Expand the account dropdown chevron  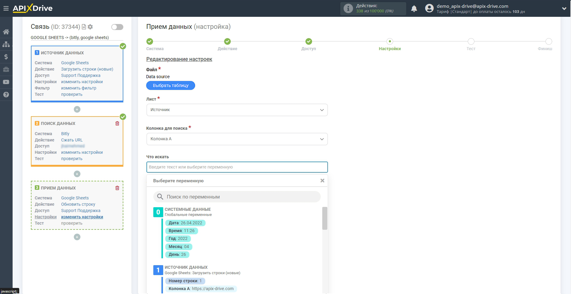tap(564, 9)
